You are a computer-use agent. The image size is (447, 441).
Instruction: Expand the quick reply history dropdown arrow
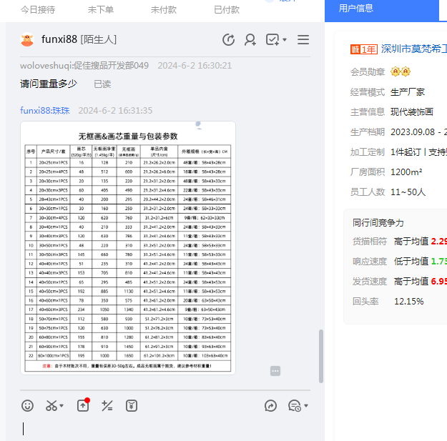coord(306,407)
